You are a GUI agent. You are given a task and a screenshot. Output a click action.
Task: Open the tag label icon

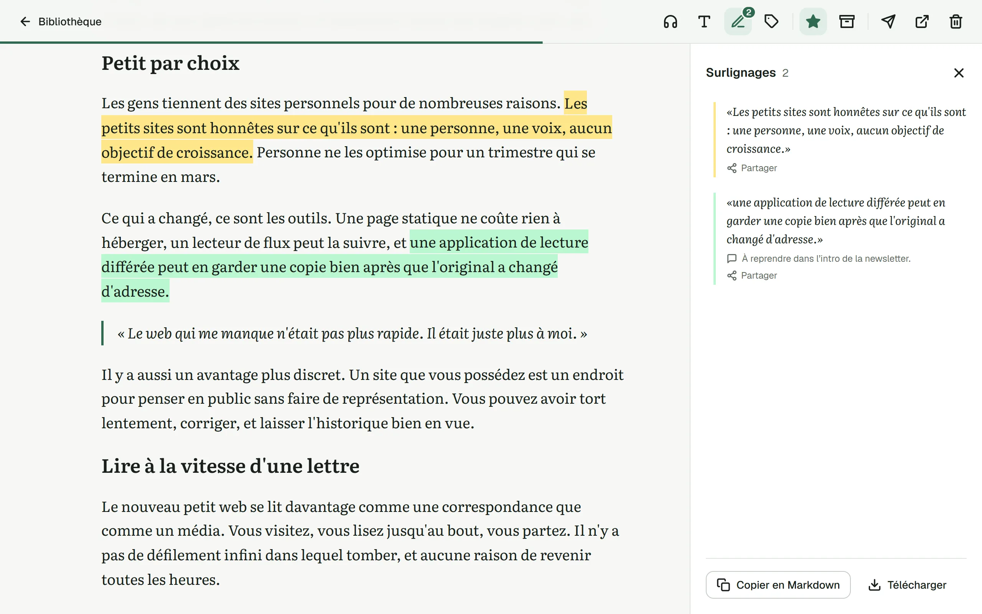point(771,21)
